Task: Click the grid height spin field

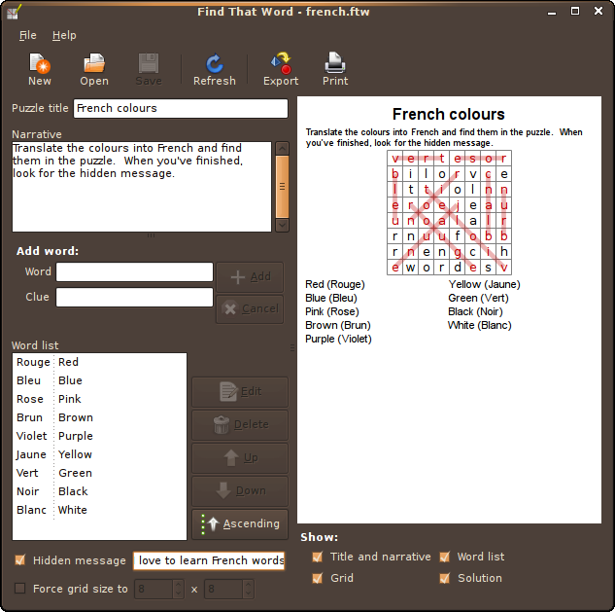Action: pyautogui.click(x=223, y=589)
